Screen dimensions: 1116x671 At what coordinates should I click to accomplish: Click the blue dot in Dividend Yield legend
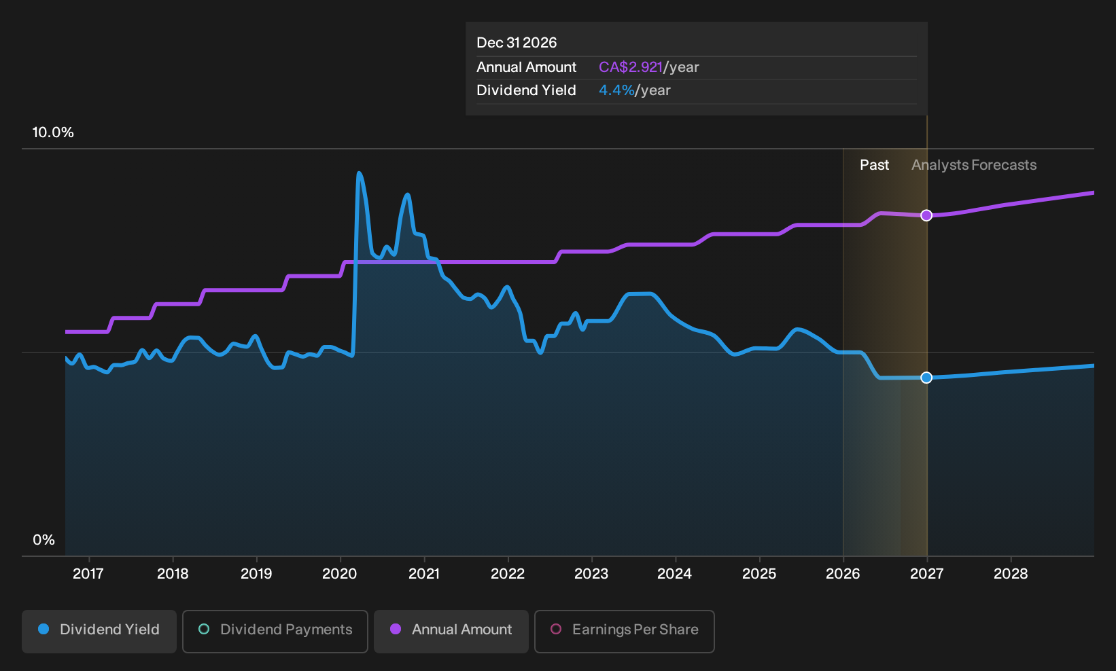point(43,629)
